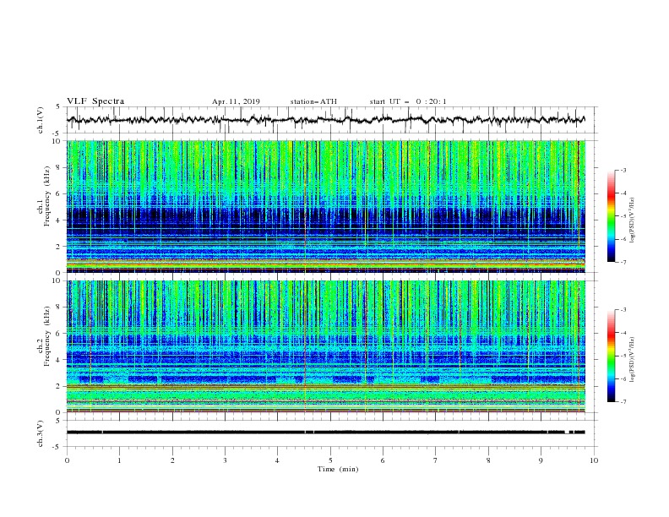Image resolution: width=669 pixels, height=517 pixels.
Task: Click the ch.2 colorbar "log(PSD)(V²/Hz)" label
Action: coord(632,360)
